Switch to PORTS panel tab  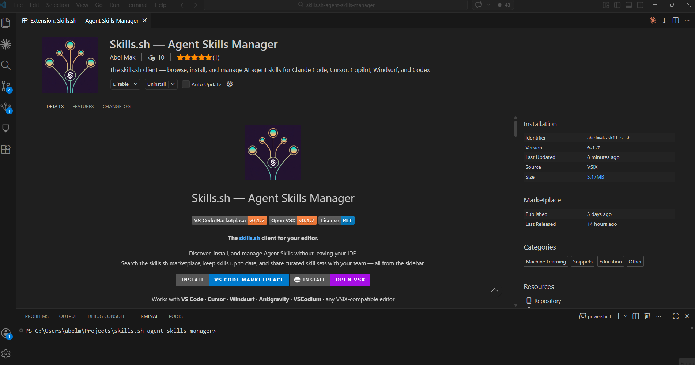[x=175, y=316]
